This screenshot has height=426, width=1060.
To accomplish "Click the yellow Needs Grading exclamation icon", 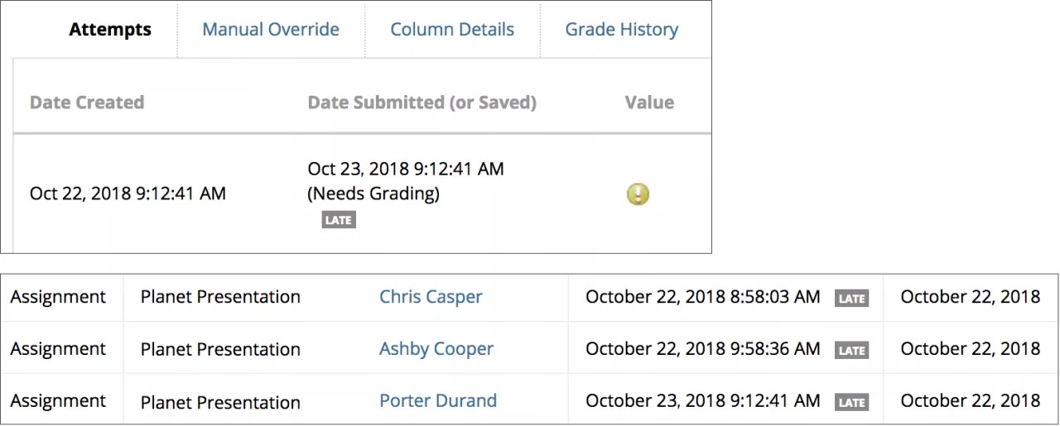I will (x=638, y=194).
